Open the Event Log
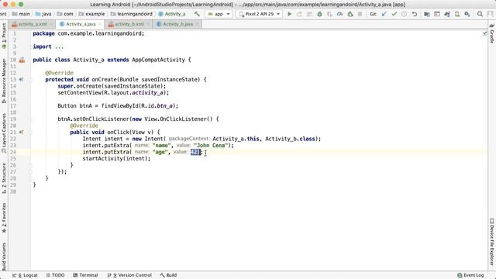496x279 pixels. click(470, 275)
